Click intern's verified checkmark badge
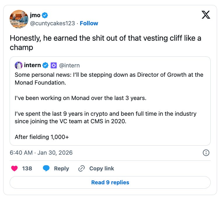220x200 pixels. click(45, 65)
